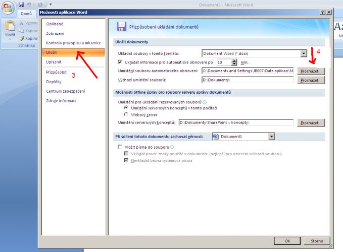This screenshot has height=252, width=343.
Task: Open Kontrola pravopisu a mluvnice category
Action: pyautogui.click(x=73, y=43)
